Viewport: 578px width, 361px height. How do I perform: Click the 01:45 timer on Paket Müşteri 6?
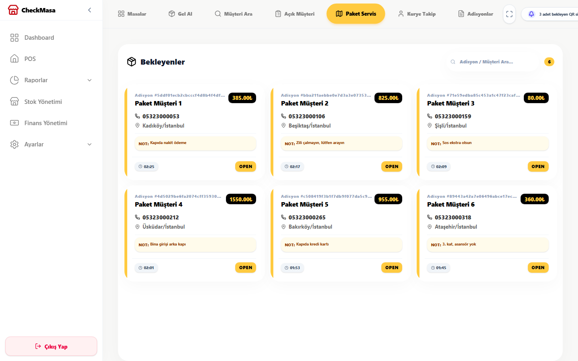click(439, 268)
